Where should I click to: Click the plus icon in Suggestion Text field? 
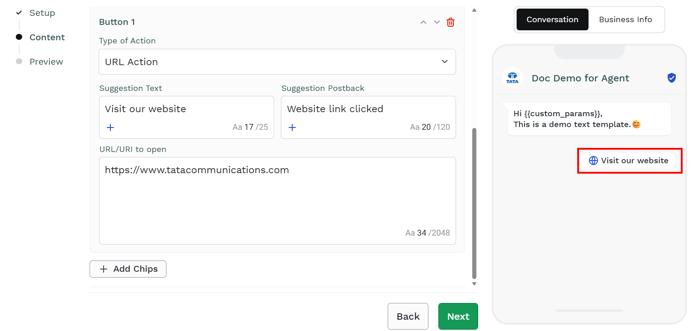(x=110, y=128)
